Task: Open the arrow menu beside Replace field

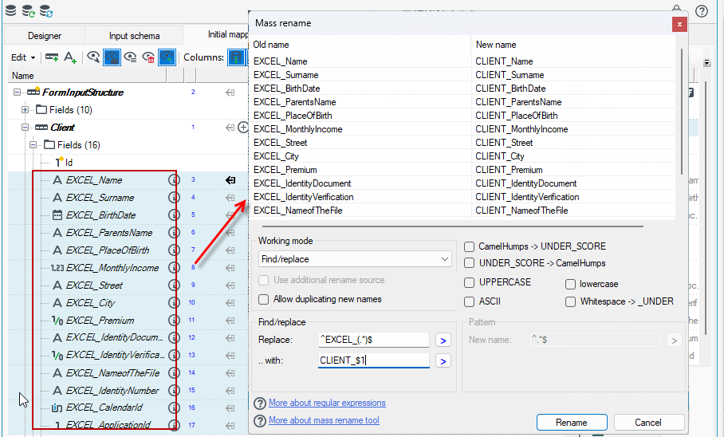Action: 443,341
